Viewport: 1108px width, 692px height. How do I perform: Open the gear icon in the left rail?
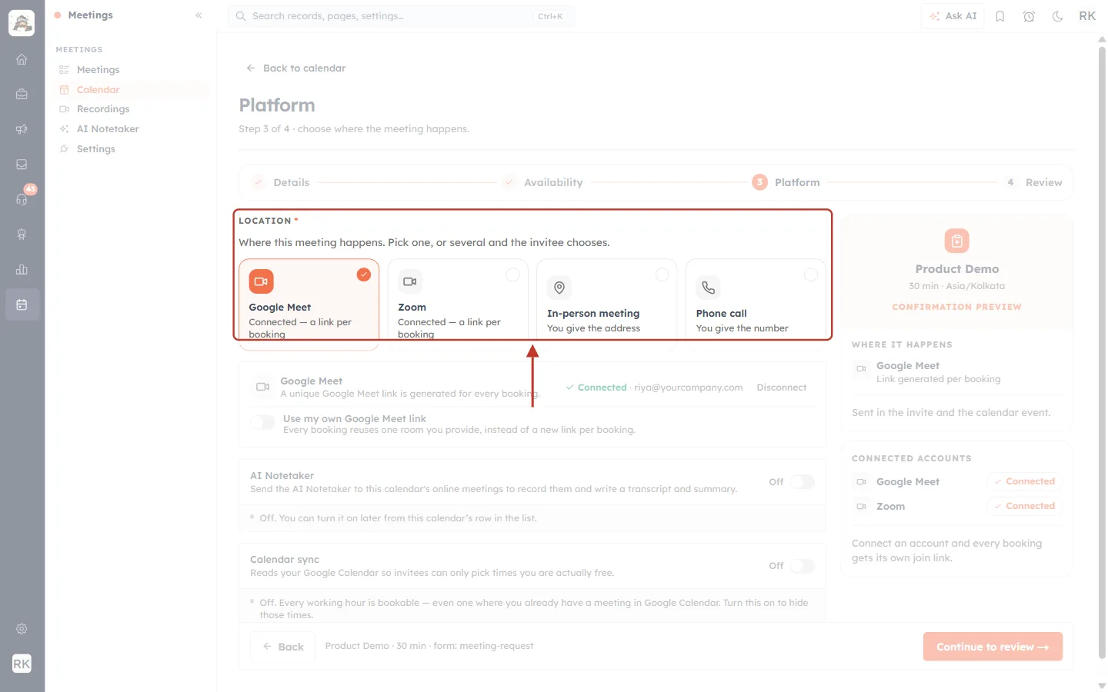pos(22,629)
